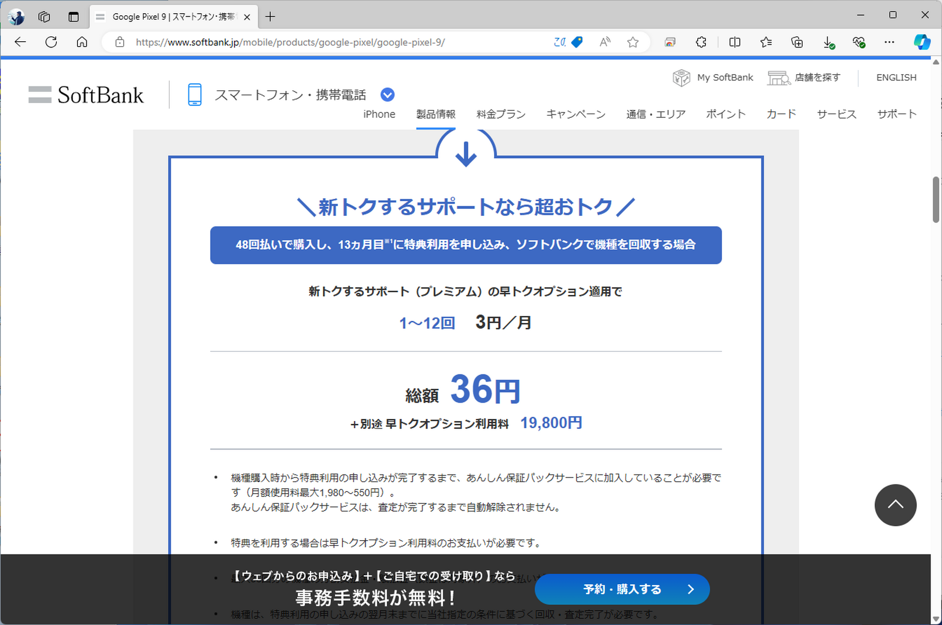Close the Google Pixel 9 tab
The width and height of the screenshot is (942, 625).
pos(247,17)
